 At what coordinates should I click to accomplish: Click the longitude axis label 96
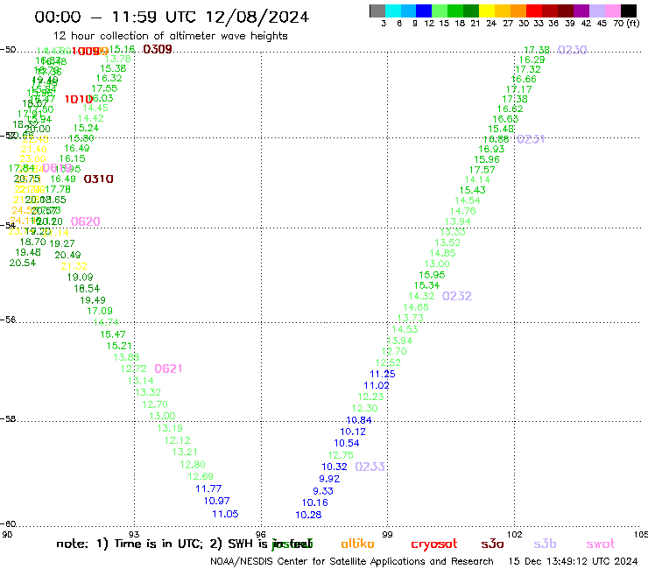(261, 535)
